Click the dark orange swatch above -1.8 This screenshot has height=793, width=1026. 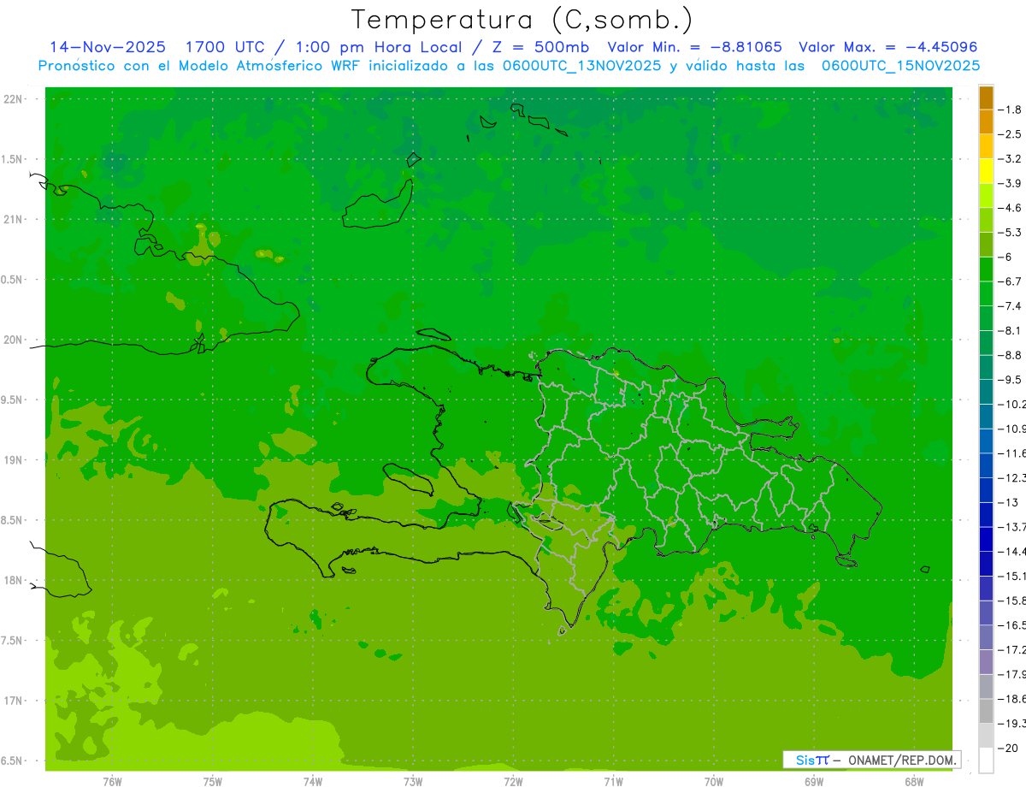[x=986, y=98]
